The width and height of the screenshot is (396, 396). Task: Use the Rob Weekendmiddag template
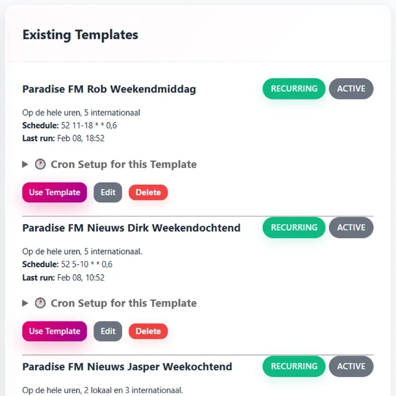(55, 193)
